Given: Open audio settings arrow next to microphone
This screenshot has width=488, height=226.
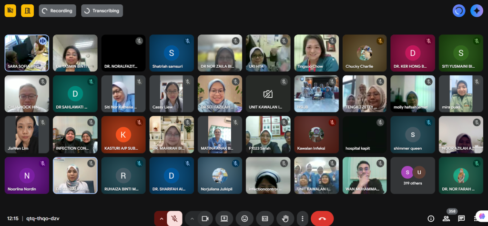Looking at the screenshot, I should 161,218.
